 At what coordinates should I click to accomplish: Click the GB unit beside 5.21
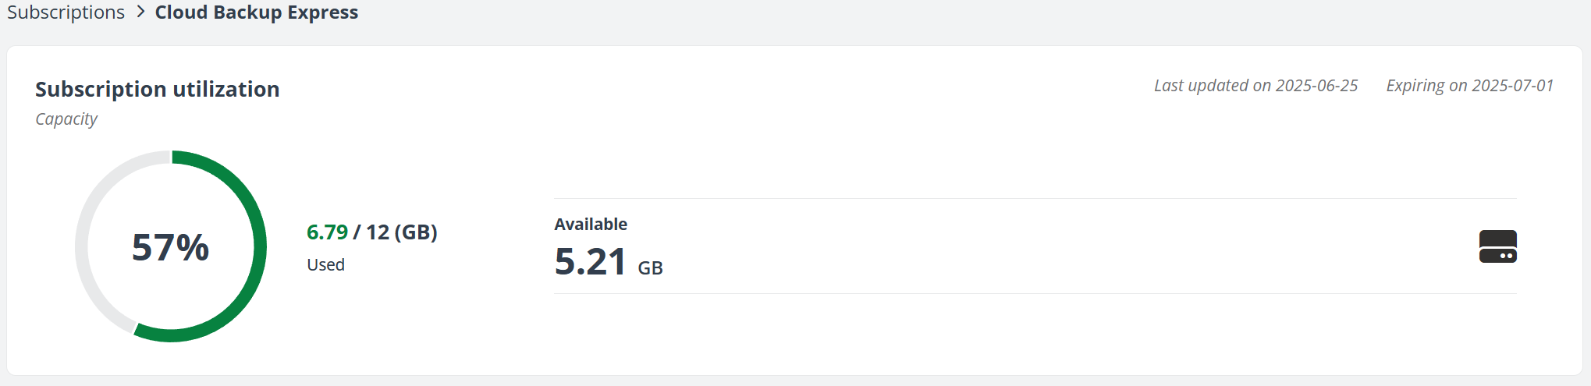[650, 268]
